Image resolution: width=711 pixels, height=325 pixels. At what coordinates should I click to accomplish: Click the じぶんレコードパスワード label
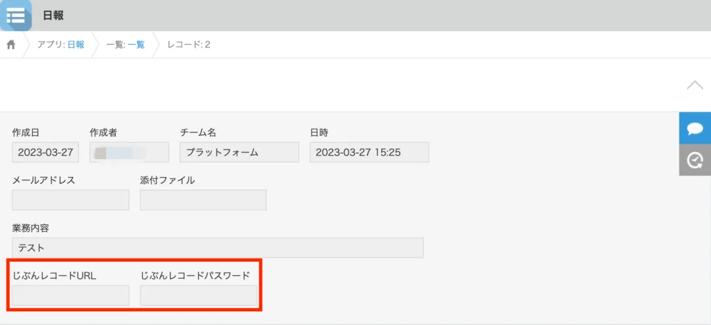pos(195,275)
